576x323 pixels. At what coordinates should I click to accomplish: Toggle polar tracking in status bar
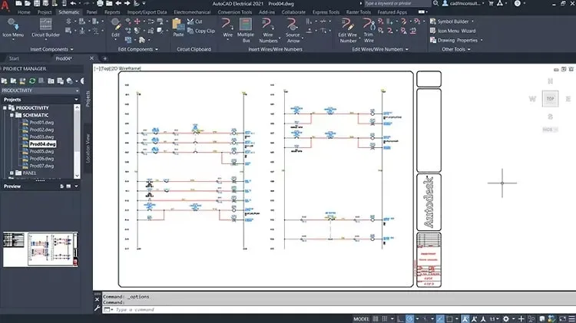pos(409,319)
